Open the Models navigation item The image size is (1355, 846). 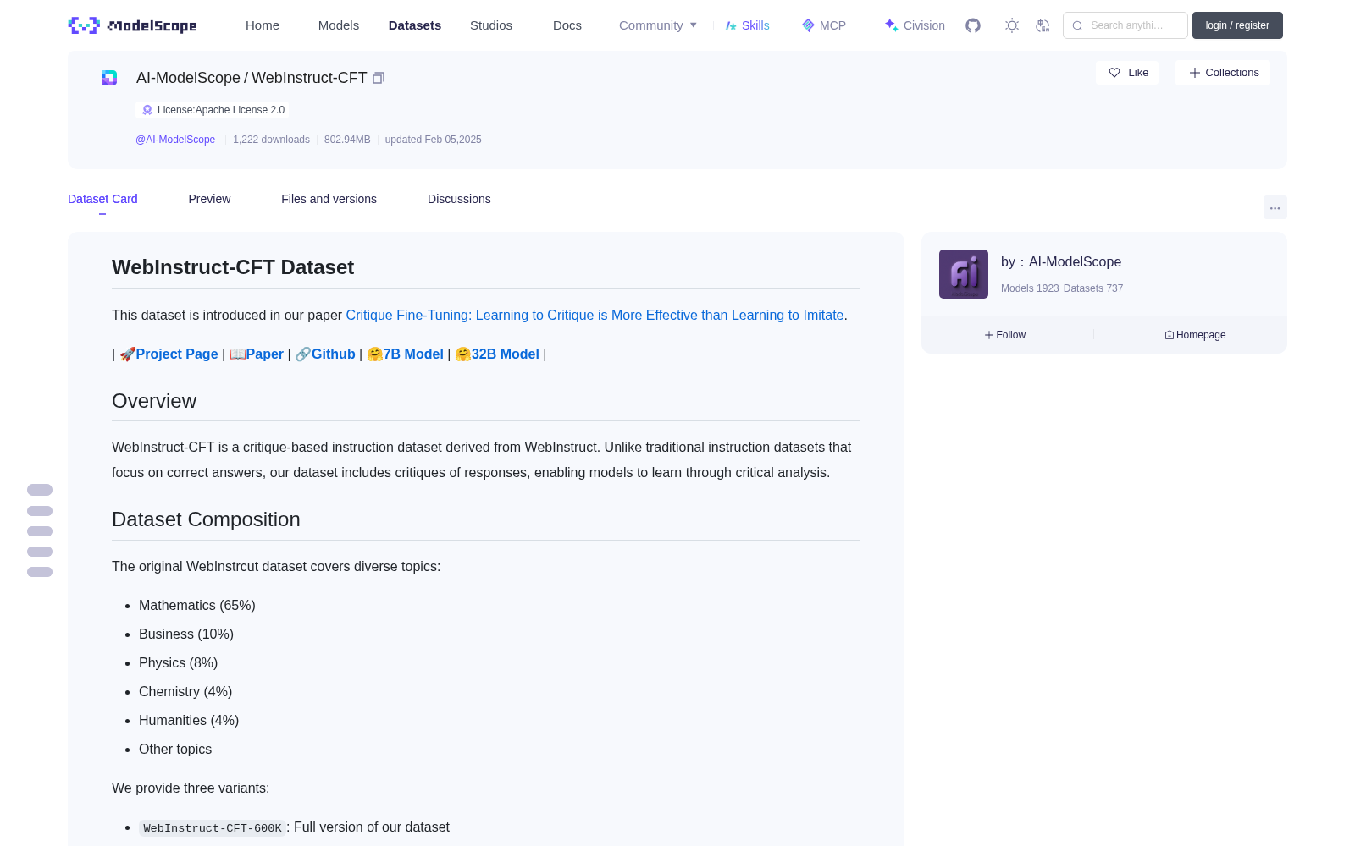coord(339,25)
